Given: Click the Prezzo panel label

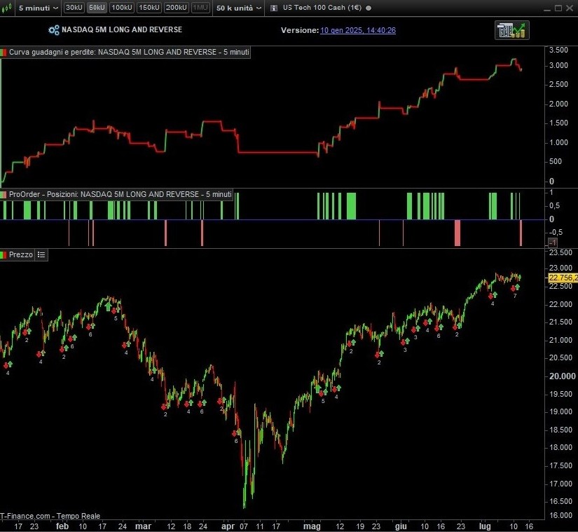Looking at the screenshot, I should pos(20,254).
